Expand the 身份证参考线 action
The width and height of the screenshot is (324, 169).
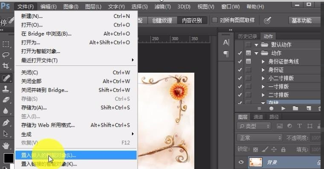click(263, 62)
